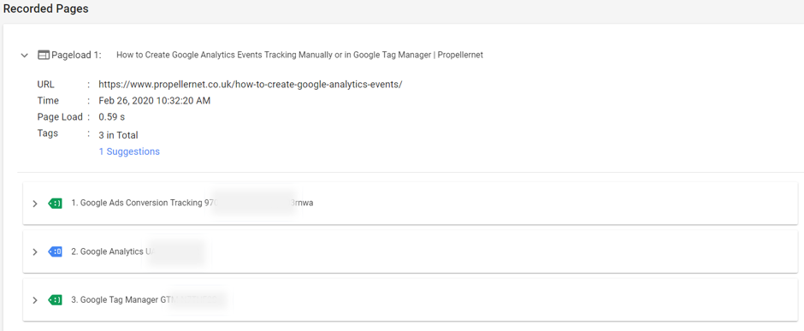The height and width of the screenshot is (331, 804).
Task: Click the Pageload 1 browser window icon
Action: point(44,55)
